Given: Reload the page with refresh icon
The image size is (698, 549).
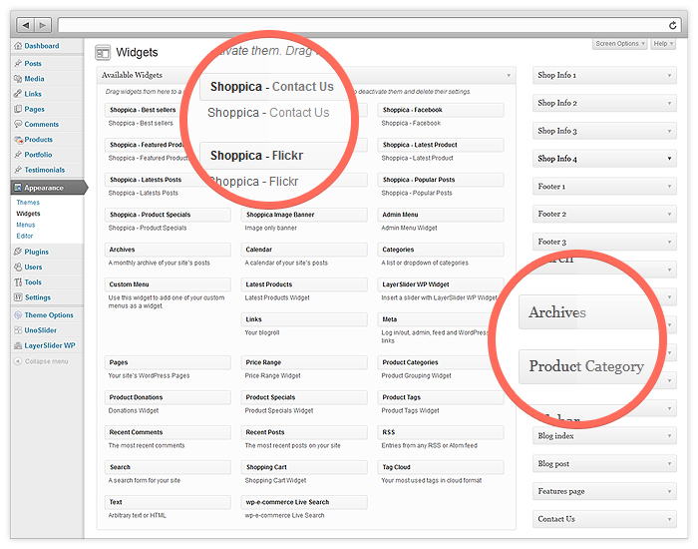Looking at the screenshot, I should point(673,25).
